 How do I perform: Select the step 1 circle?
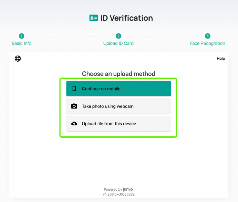22,36
